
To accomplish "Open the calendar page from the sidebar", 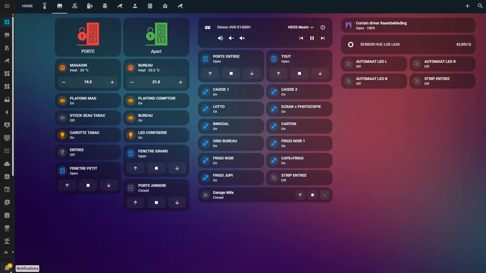I will [7, 189].
